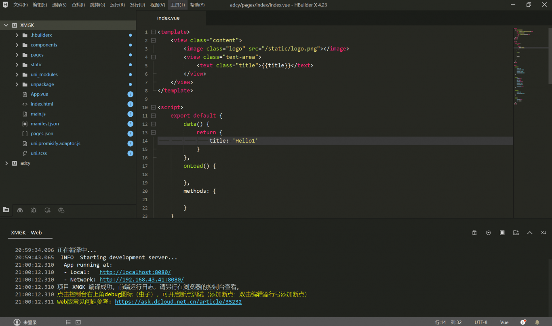Clear console output with X-arrow icon
Viewport: 552px width, 326px height.
click(x=544, y=233)
